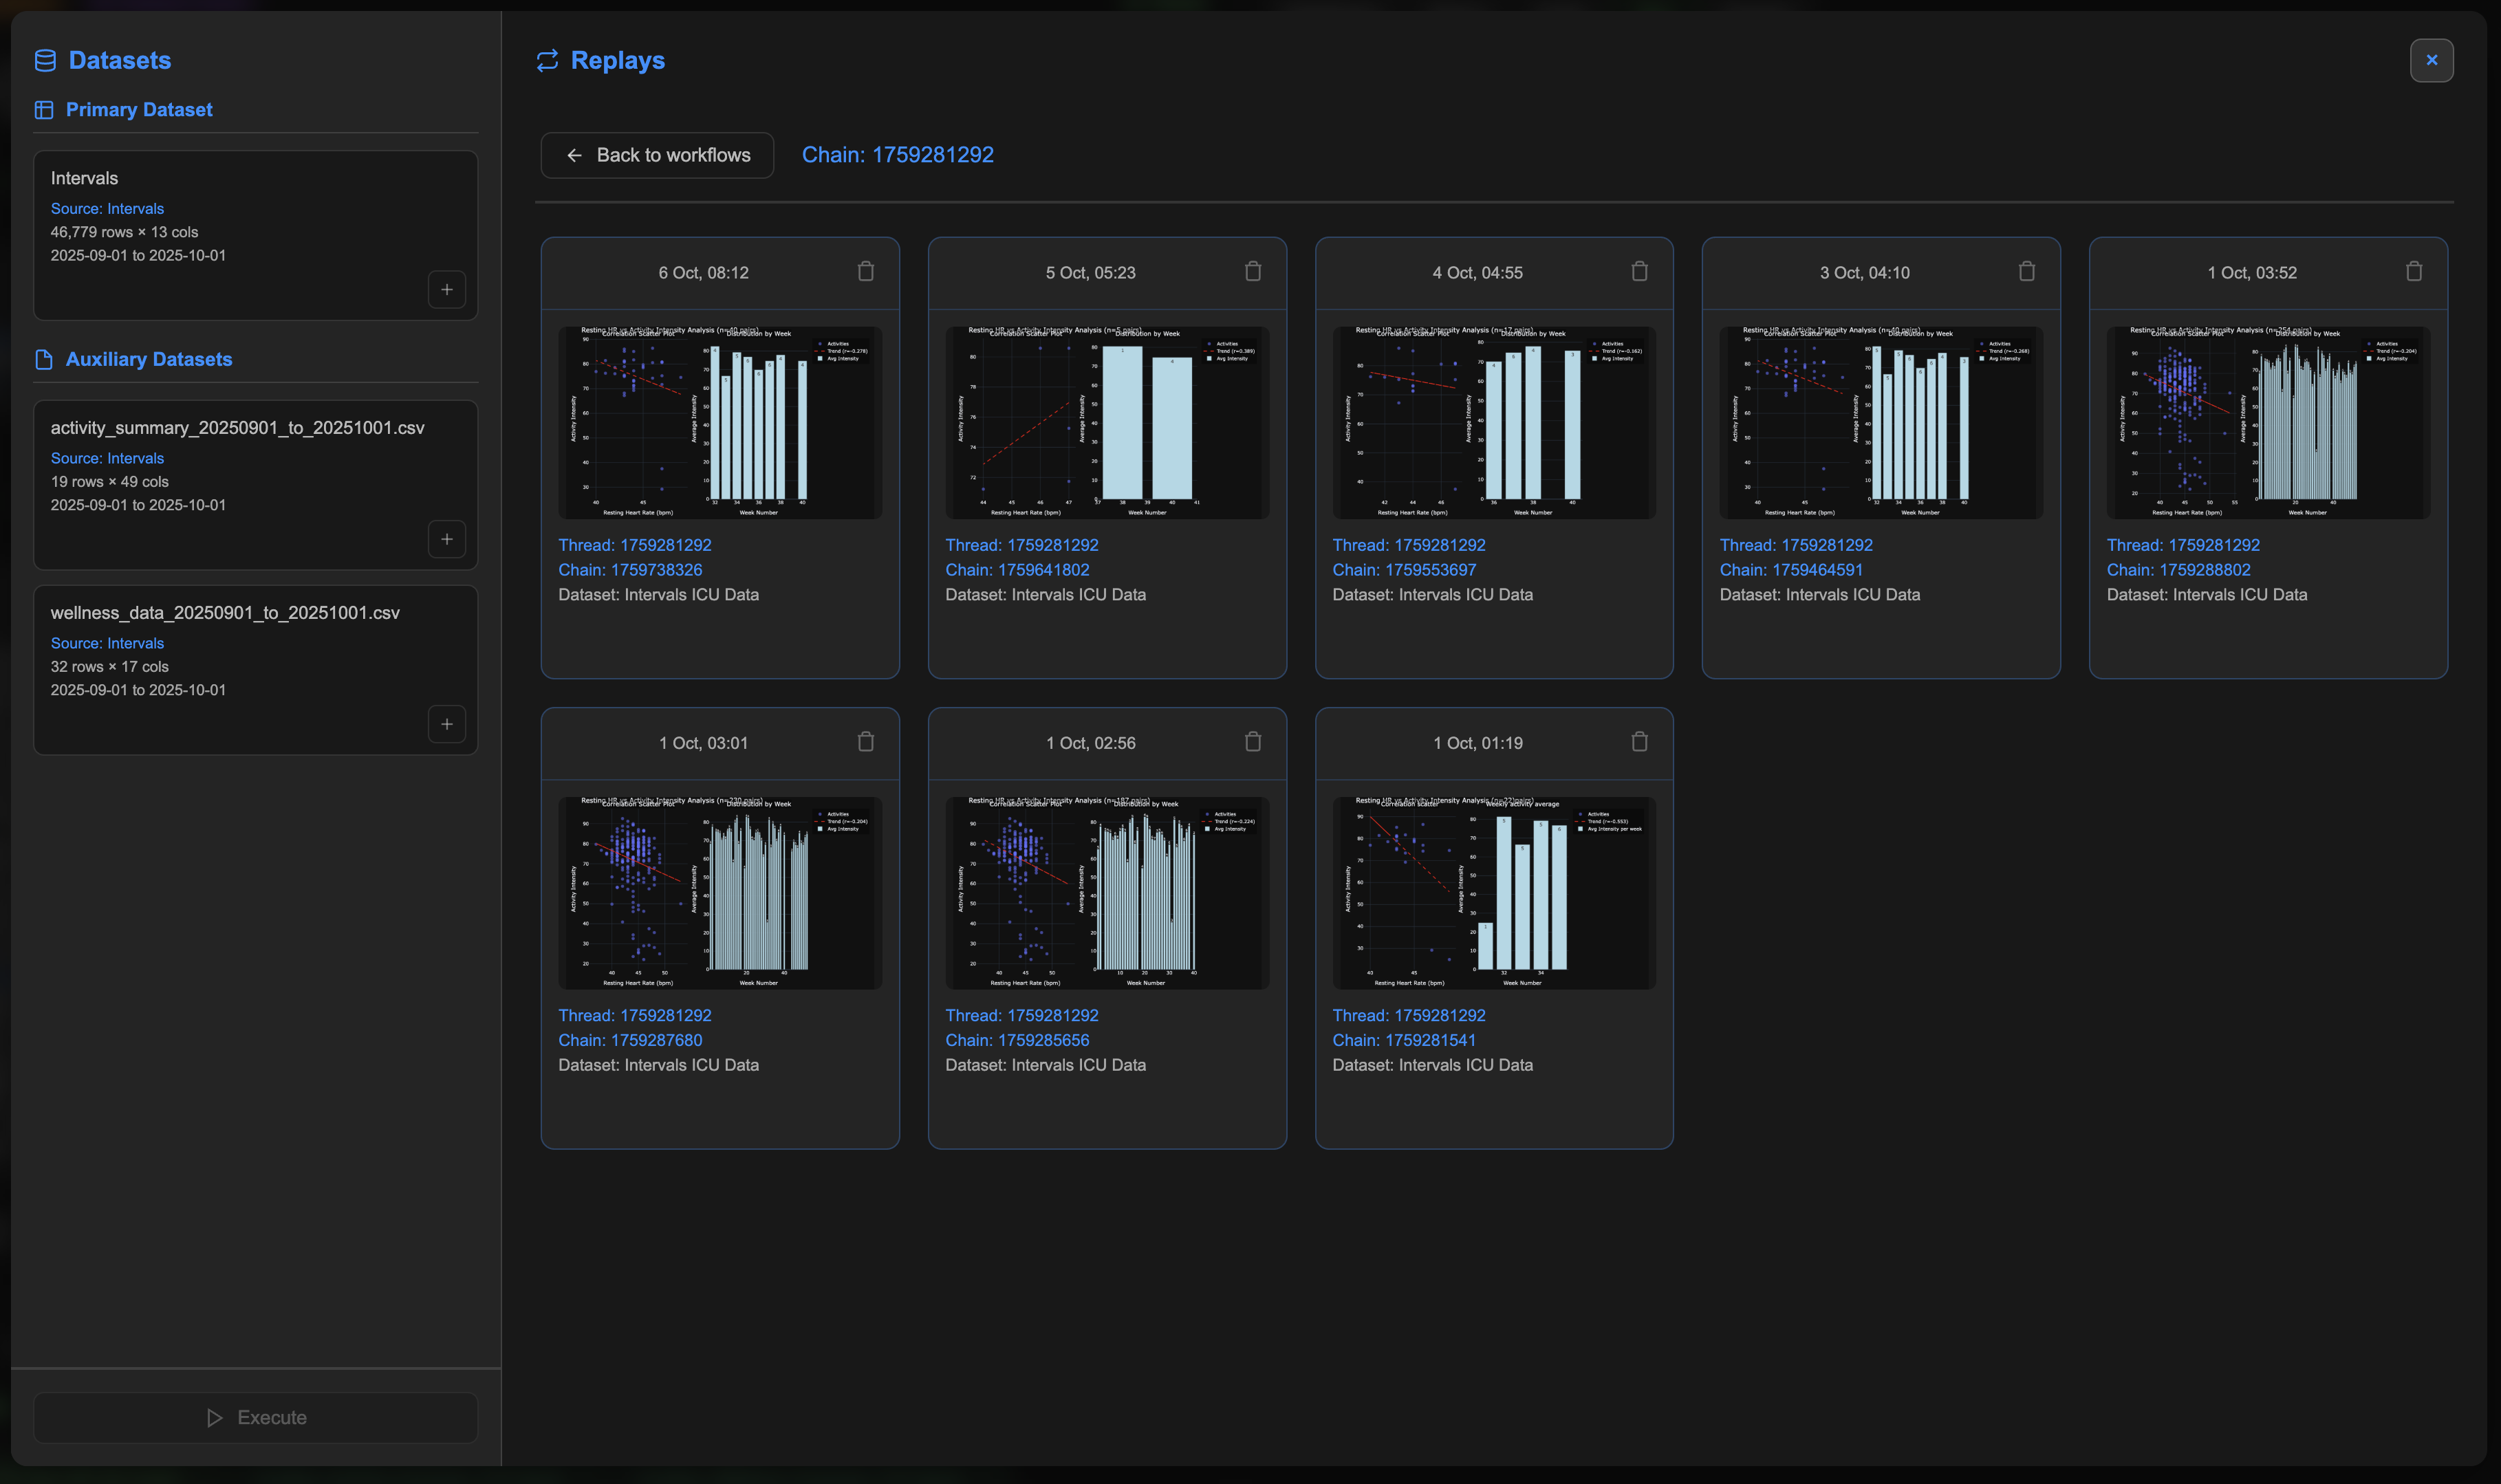Image resolution: width=2501 pixels, height=1484 pixels.
Task: Remove the 4 Oct, 04:55 replay
Action: coord(1639,271)
